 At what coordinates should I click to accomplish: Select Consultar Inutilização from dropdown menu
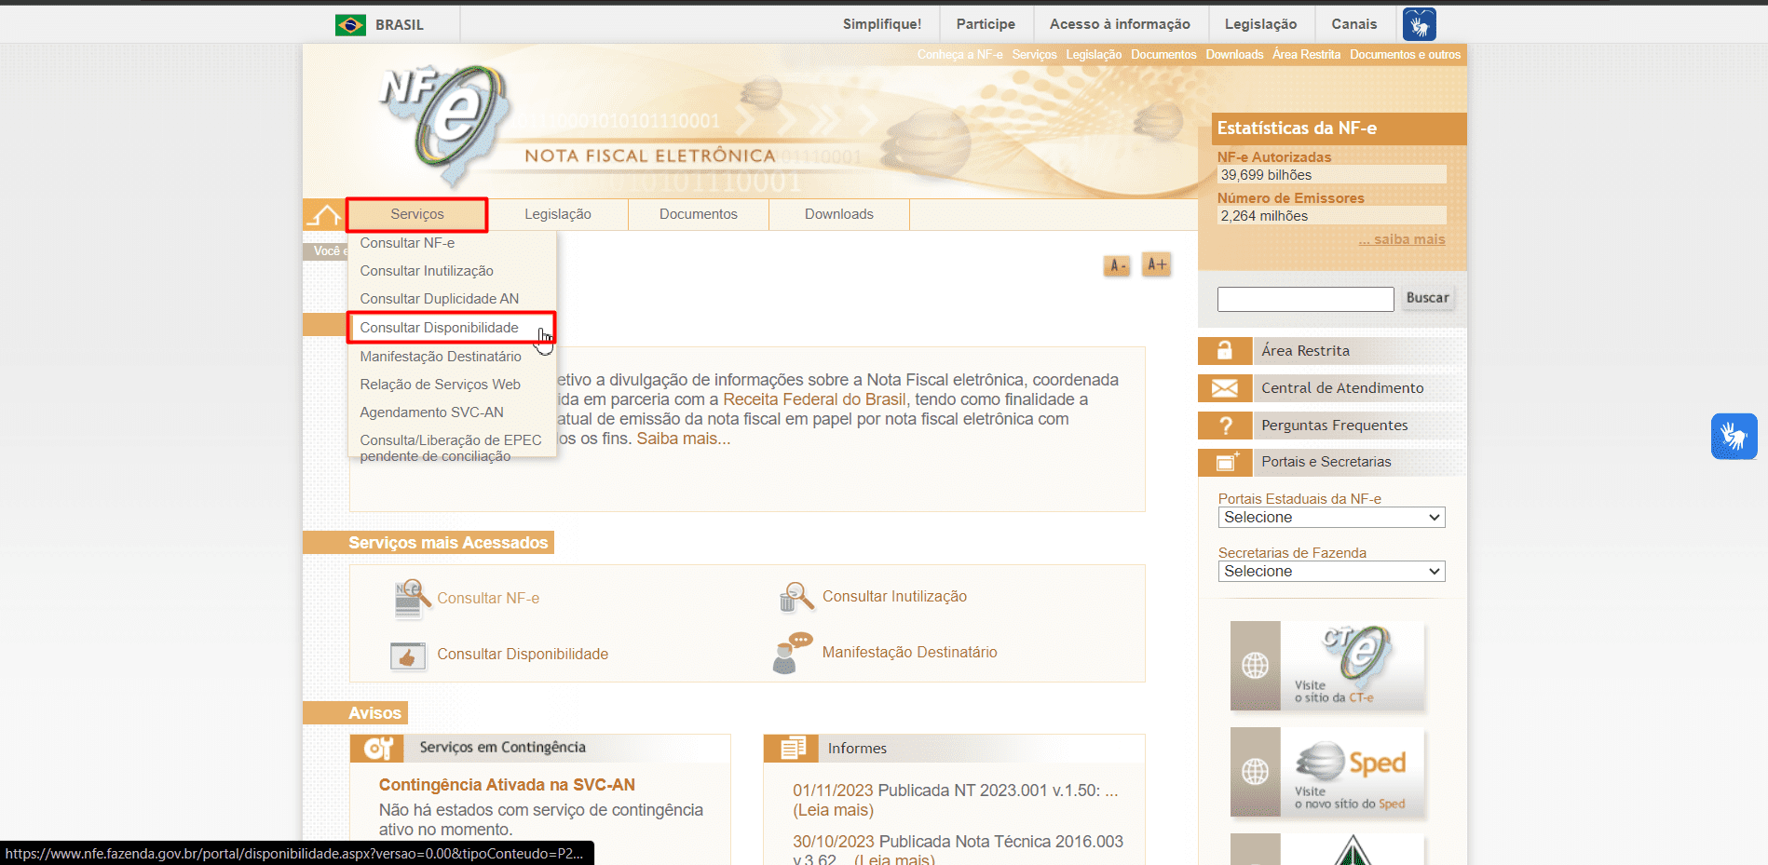click(x=427, y=271)
